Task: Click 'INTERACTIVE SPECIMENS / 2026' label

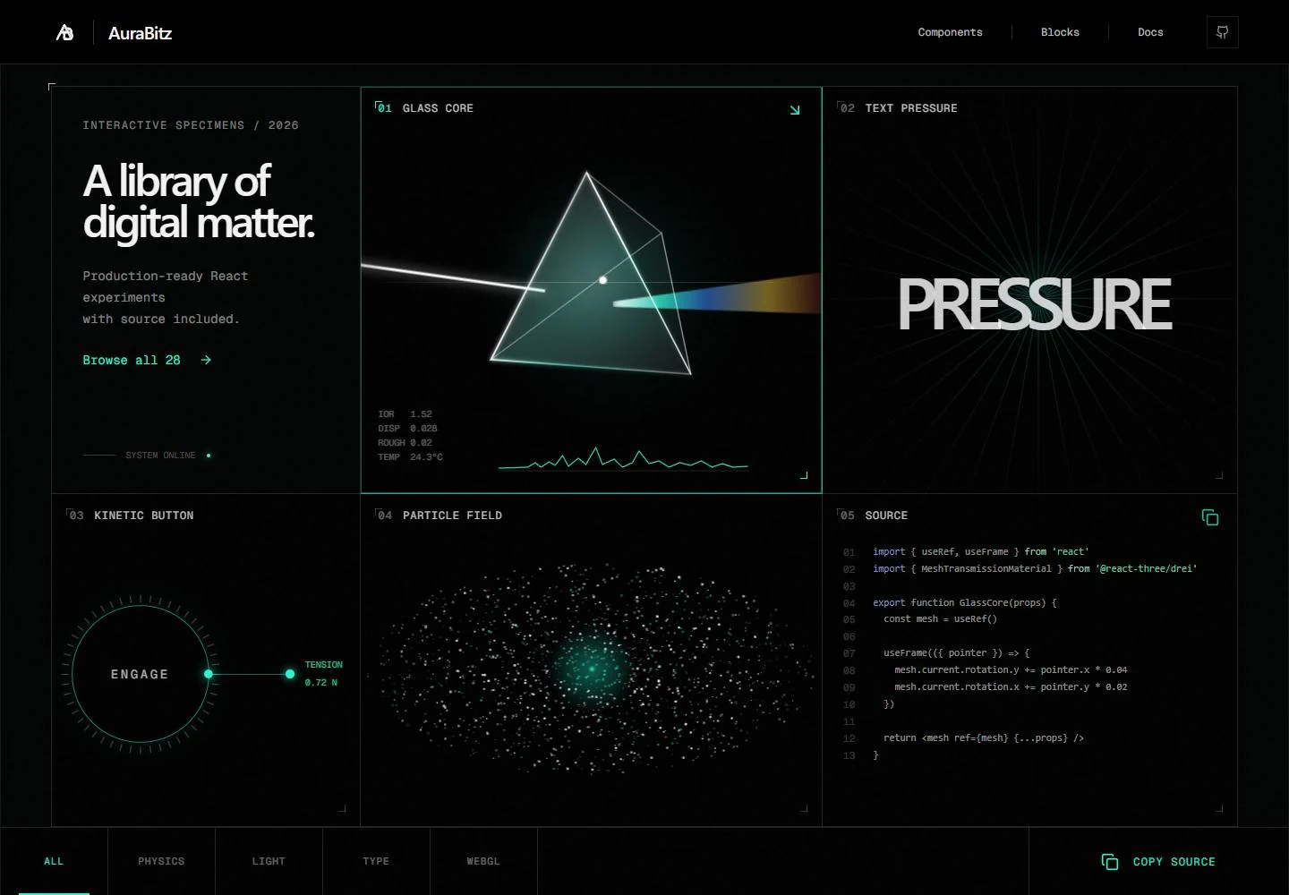Action: 191,125
